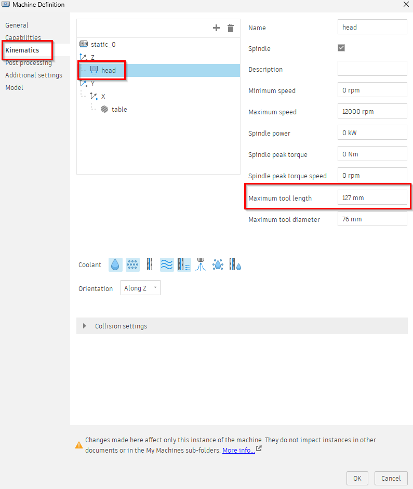Click the Spindle peak torque speed label
This screenshot has height=489, width=413.
click(x=287, y=176)
